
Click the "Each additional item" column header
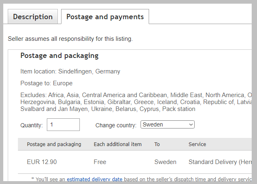(x=117, y=144)
